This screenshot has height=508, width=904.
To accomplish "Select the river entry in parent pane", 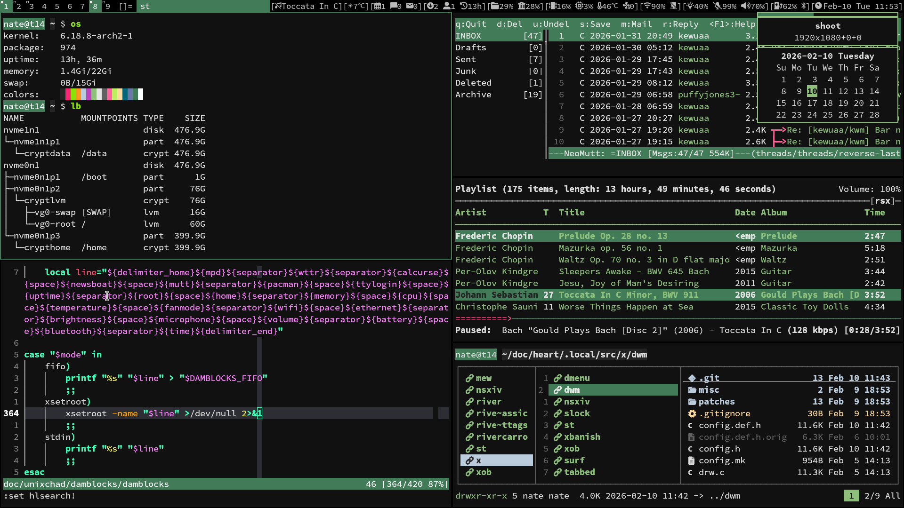I will tap(497, 402).
